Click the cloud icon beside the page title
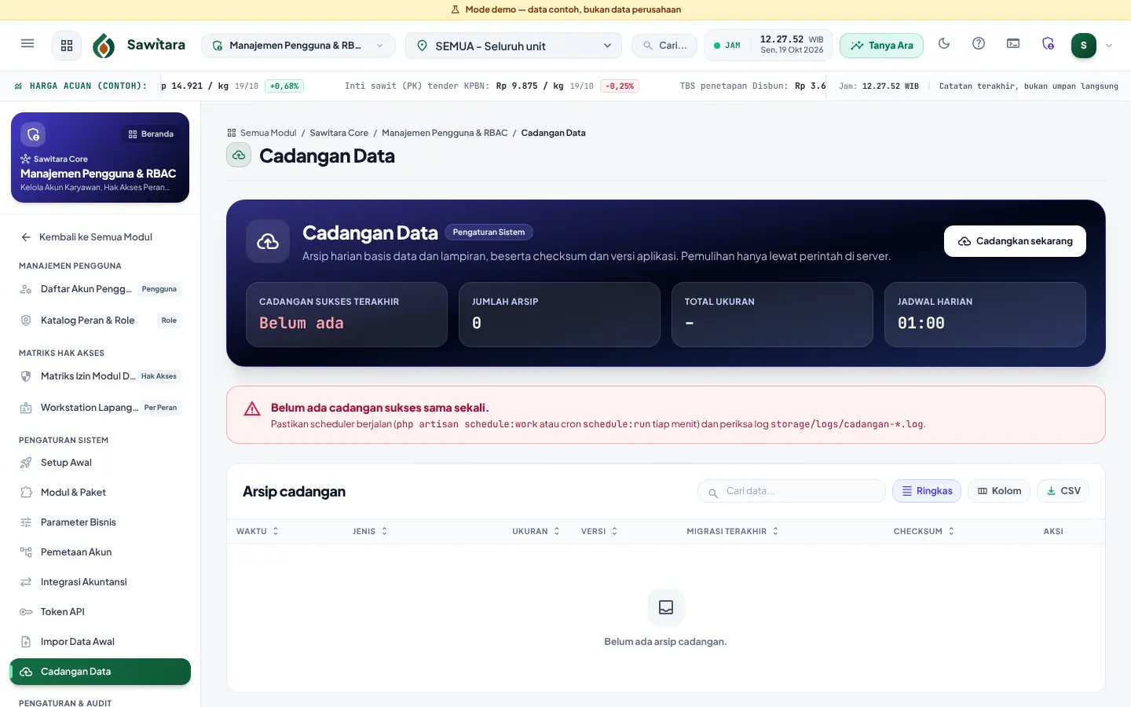The image size is (1131, 707). [239, 156]
